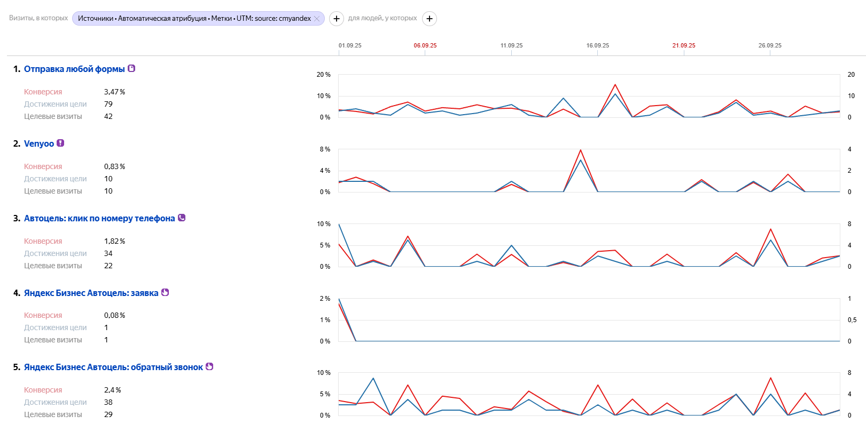Click the plus button after 'для людей, у которых'

[429, 19]
